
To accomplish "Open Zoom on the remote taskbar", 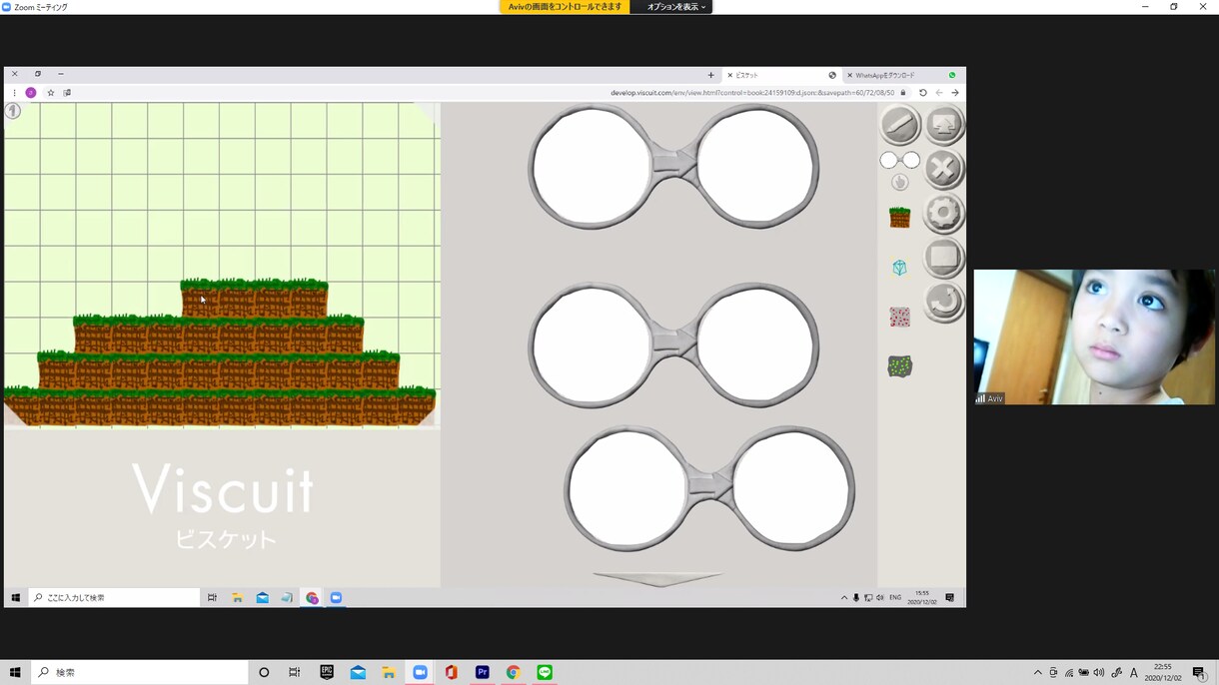I will point(336,597).
